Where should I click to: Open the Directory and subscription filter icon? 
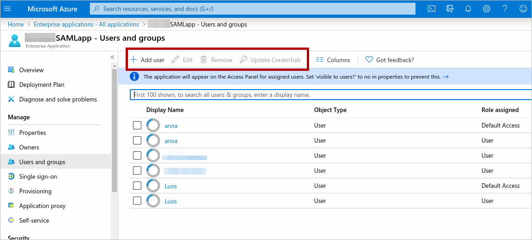[450, 9]
